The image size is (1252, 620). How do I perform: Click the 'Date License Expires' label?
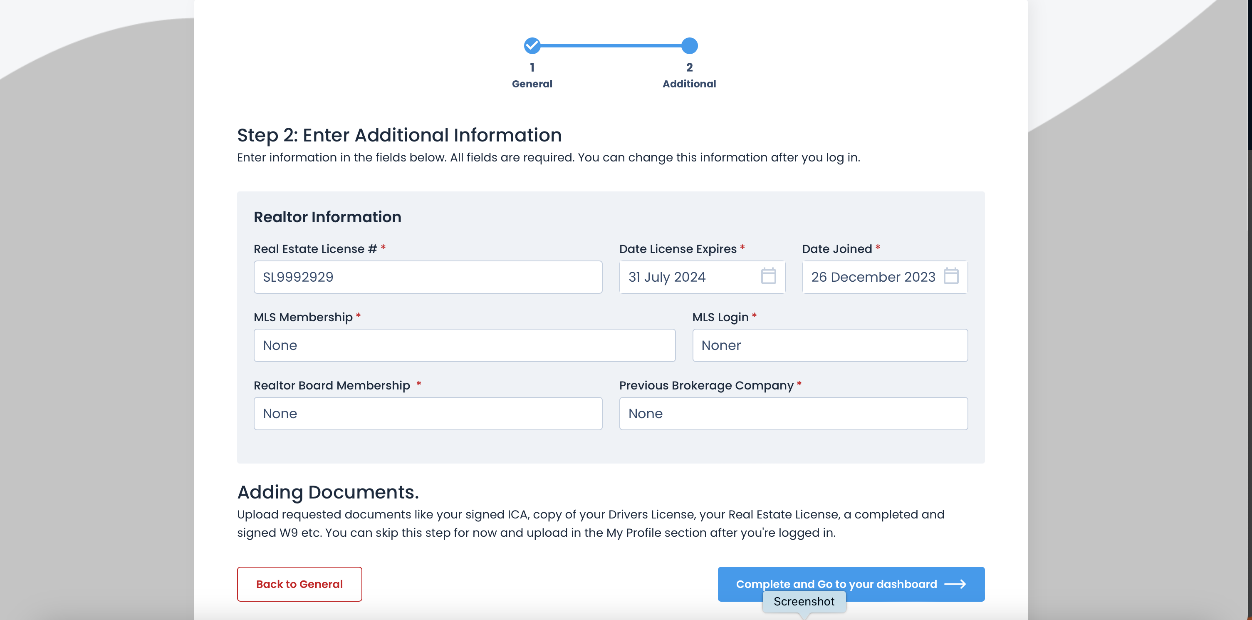(678, 249)
